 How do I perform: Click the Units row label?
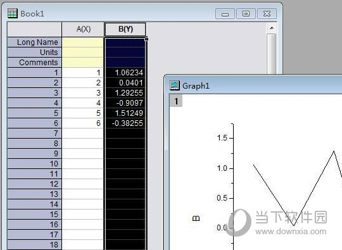pyautogui.click(x=34, y=53)
